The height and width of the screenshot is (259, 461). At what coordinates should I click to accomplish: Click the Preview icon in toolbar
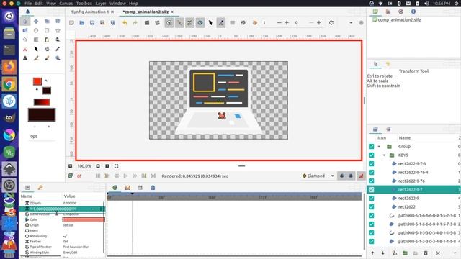[x=157, y=22]
